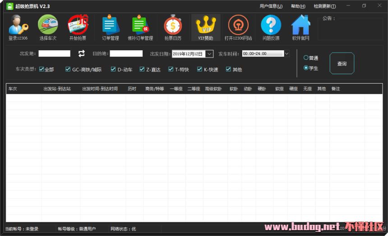Click the 硬座 column header
Image resolution: width=388 pixels, height=236 pixels.
pos(293,89)
